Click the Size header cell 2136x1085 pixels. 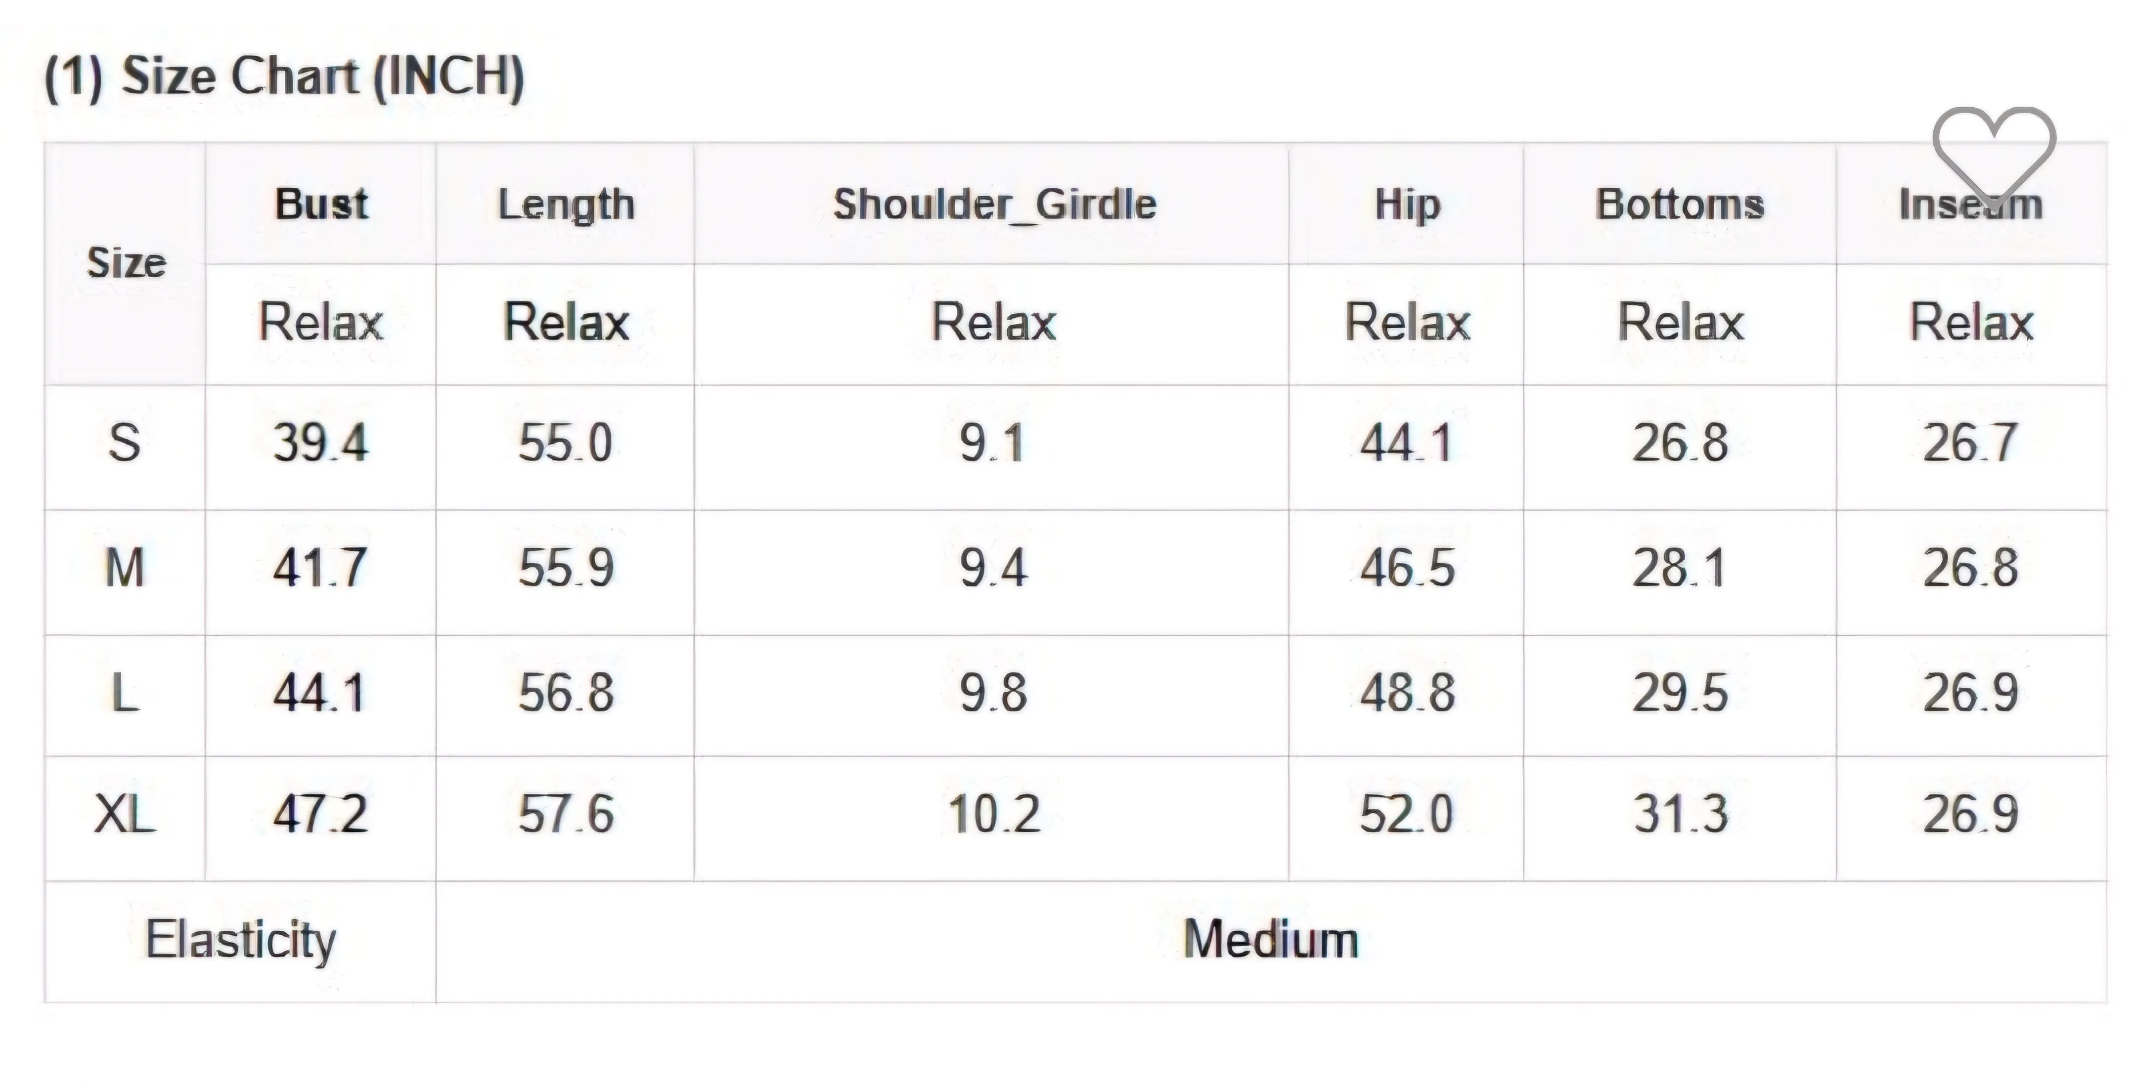(x=125, y=263)
